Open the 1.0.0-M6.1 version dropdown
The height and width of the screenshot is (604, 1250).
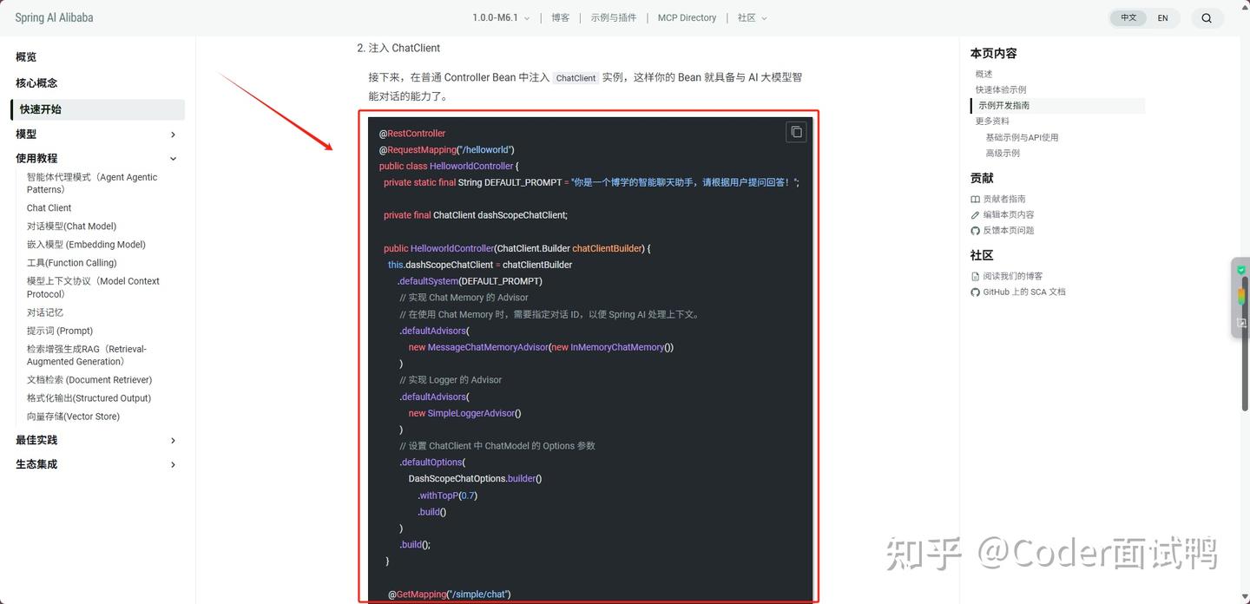[501, 18]
